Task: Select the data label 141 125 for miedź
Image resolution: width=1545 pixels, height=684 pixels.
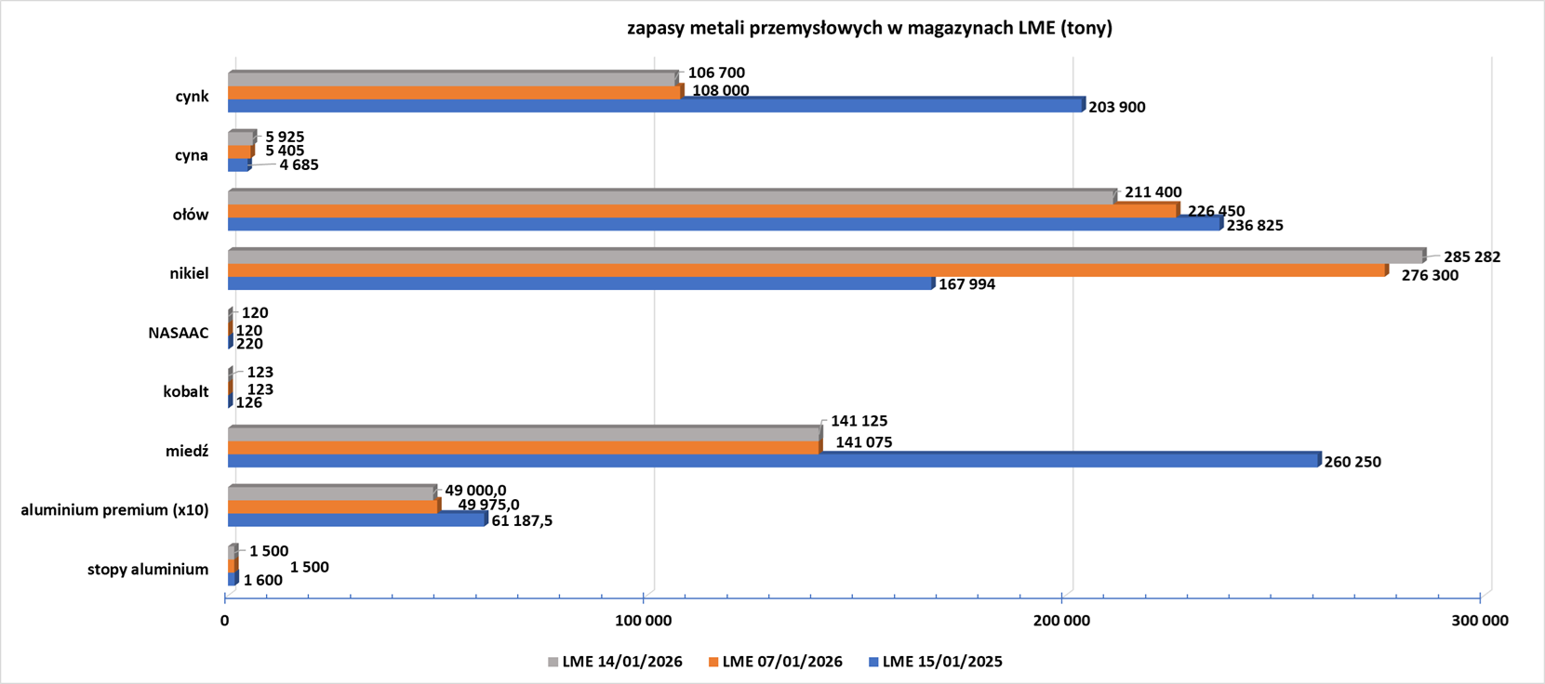Action: [x=859, y=421]
